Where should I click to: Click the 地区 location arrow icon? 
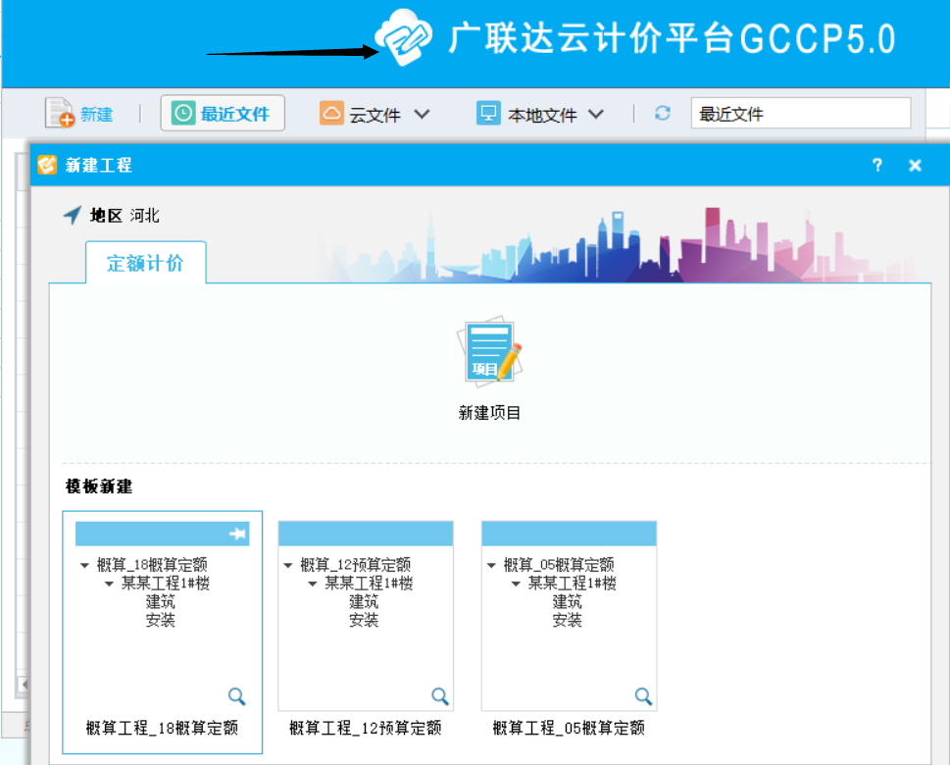pyautogui.click(x=73, y=215)
